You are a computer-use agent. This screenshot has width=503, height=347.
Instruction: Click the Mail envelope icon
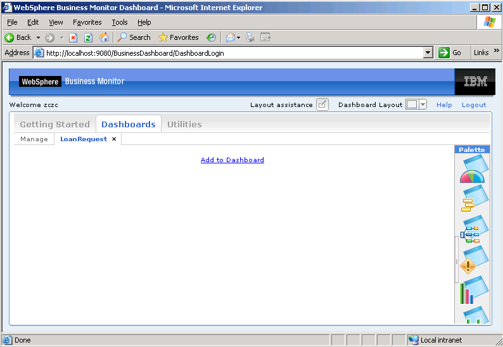pyautogui.click(x=231, y=37)
